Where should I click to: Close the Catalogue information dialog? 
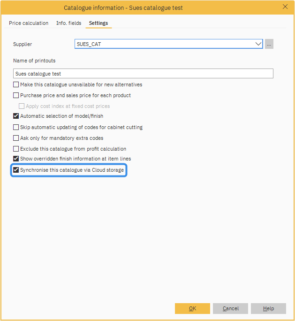[285, 7]
